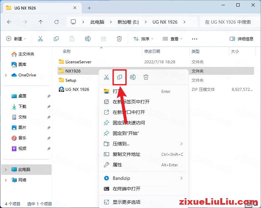
Task: Click the Copy icon in the context menu
Action: pyautogui.click(x=120, y=77)
